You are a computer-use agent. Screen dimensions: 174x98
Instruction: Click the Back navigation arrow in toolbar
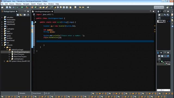click(83, 7)
